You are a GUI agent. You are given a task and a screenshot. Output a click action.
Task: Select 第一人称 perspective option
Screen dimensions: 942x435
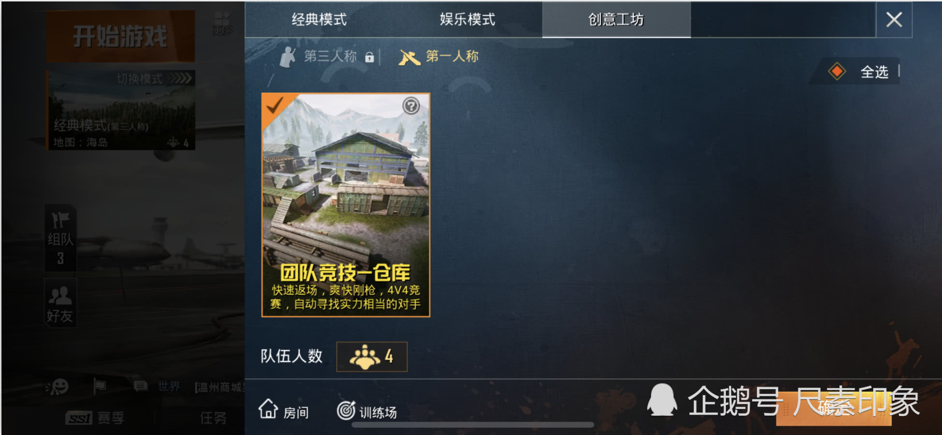pos(452,57)
